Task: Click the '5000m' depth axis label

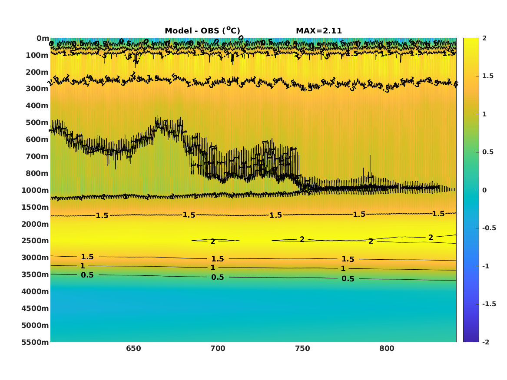Action: (35, 325)
